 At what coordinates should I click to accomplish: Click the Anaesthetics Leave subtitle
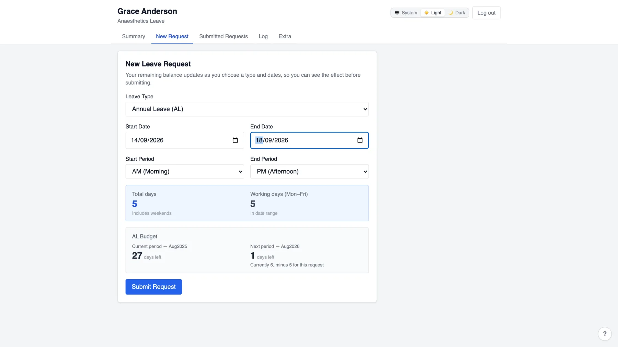pyautogui.click(x=141, y=21)
